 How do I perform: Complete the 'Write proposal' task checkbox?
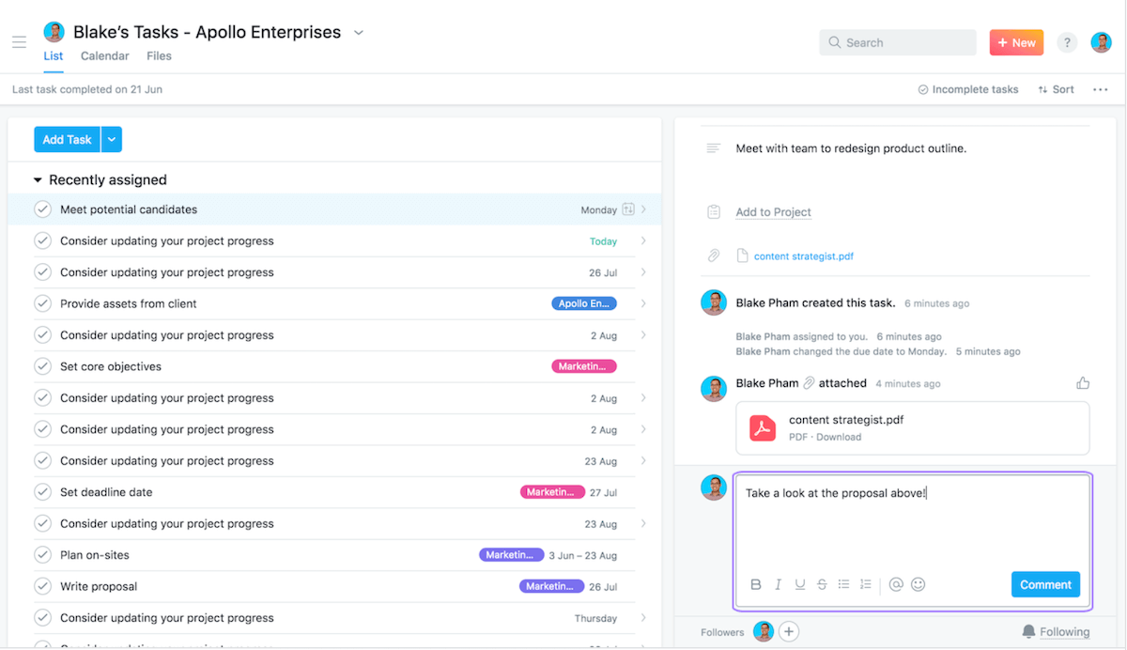coord(42,586)
